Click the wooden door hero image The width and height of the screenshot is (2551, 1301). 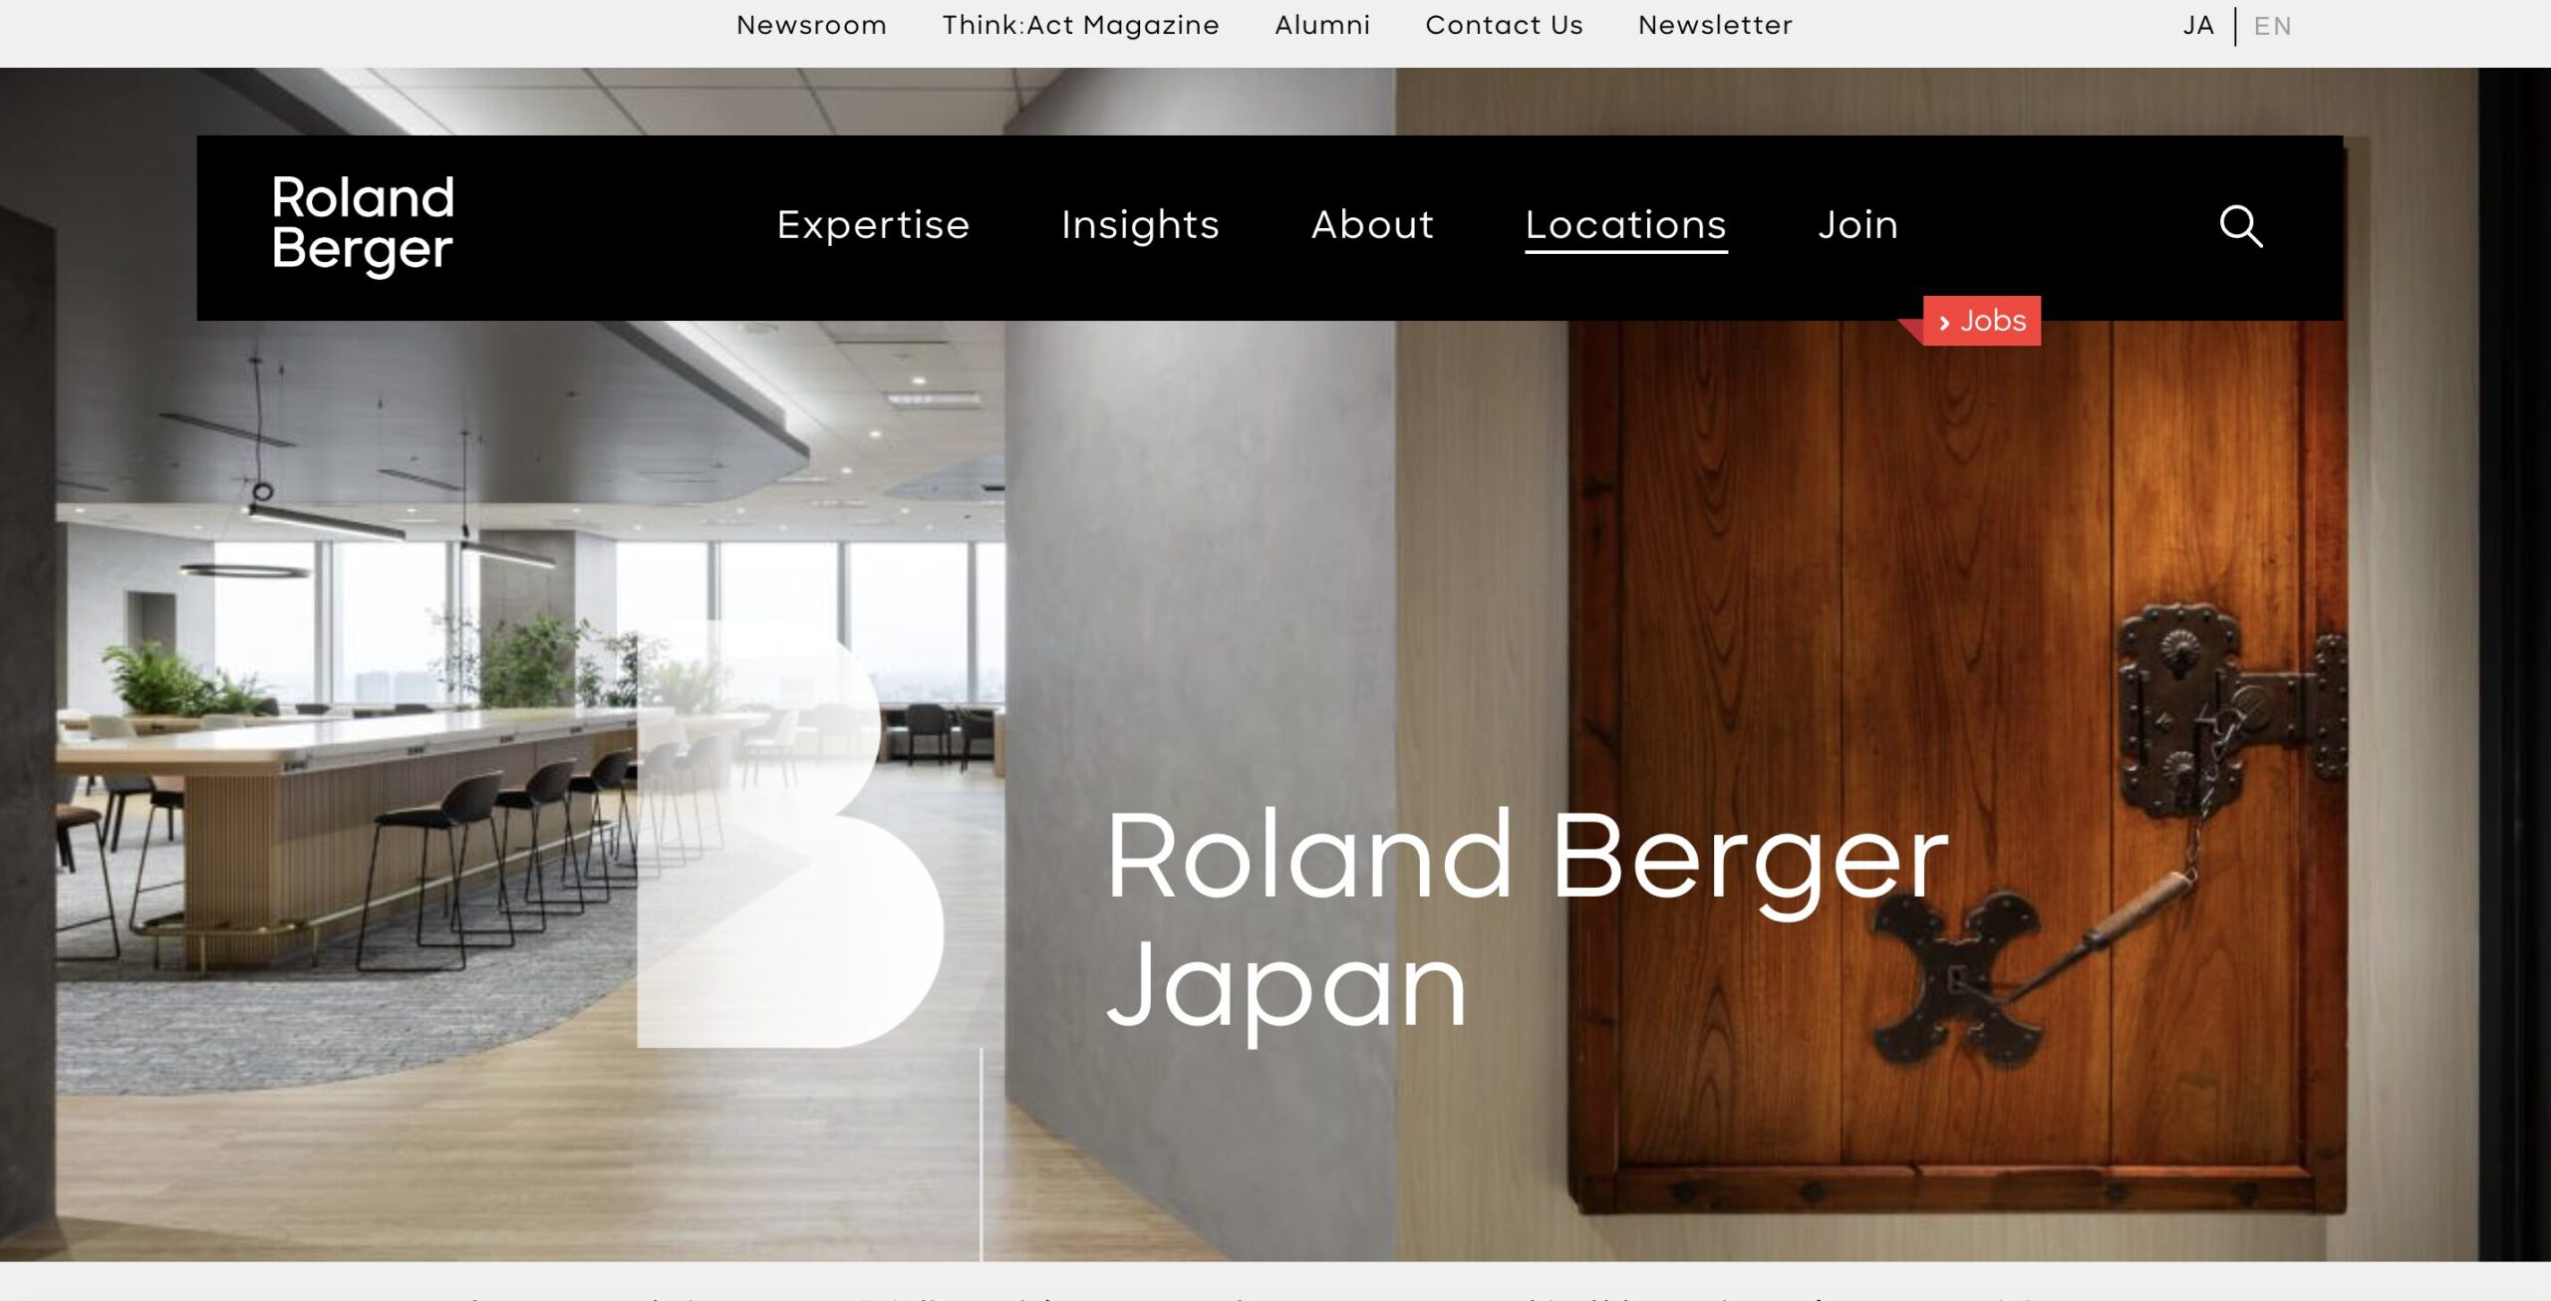pyautogui.click(x=1957, y=767)
